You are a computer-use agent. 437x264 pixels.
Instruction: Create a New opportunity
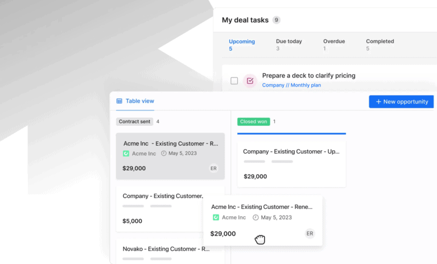(x=401, y=102)
